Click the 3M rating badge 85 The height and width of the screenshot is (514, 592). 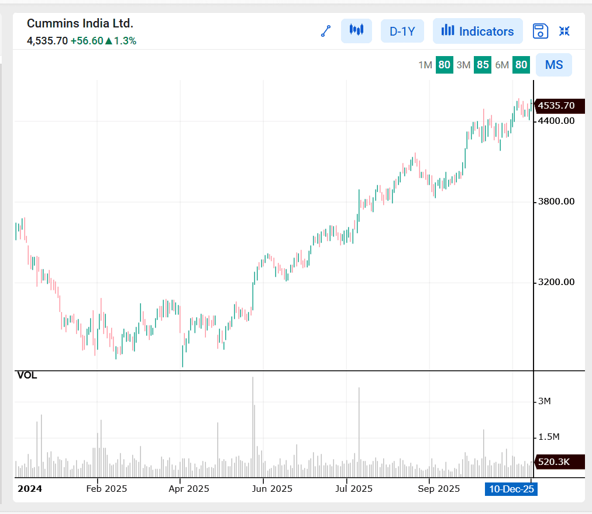(x=483, y=65)
